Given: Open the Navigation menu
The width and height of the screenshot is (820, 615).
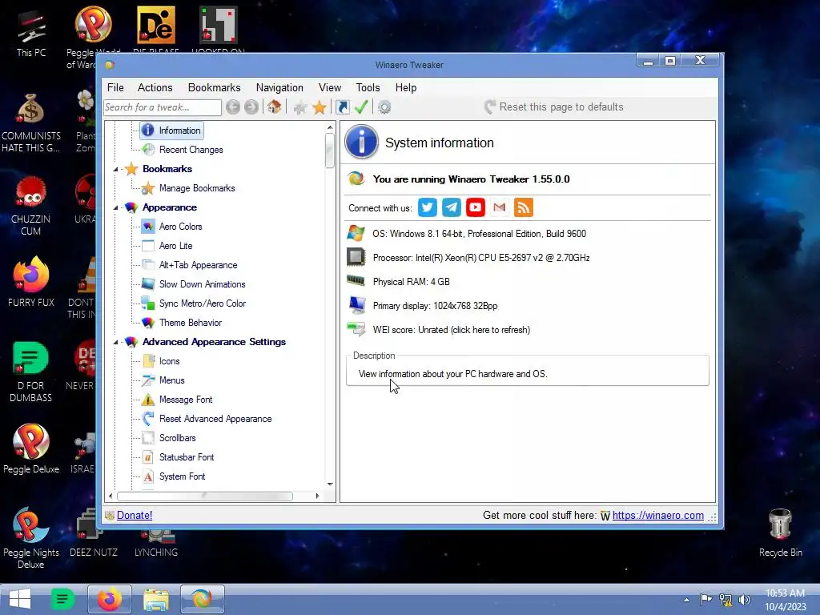Looking at the screenshot, I should (x=279, y=87).
